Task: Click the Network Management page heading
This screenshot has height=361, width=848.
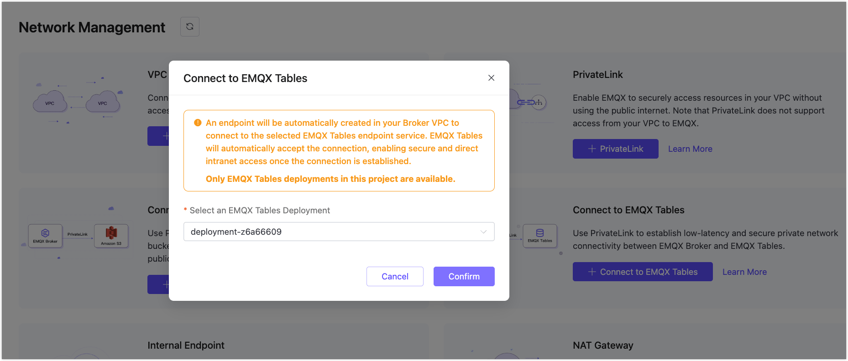Action: coord(91,27)
